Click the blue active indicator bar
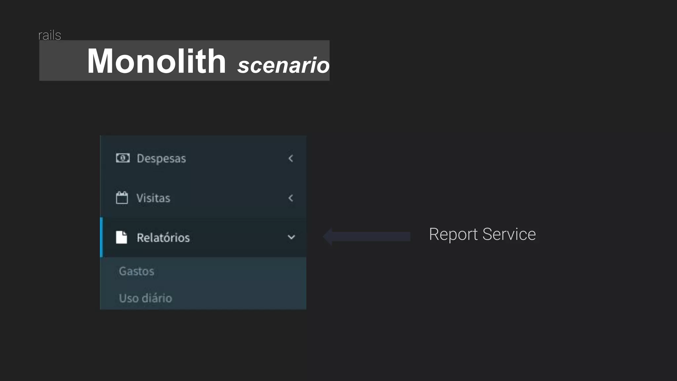The image size is (677, 381). (101, 237)
